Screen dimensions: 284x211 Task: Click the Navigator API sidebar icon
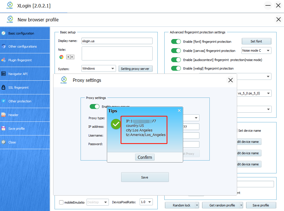coord(3,74)
